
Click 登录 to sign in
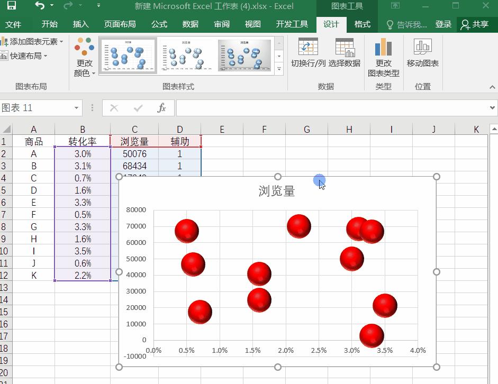442,24
